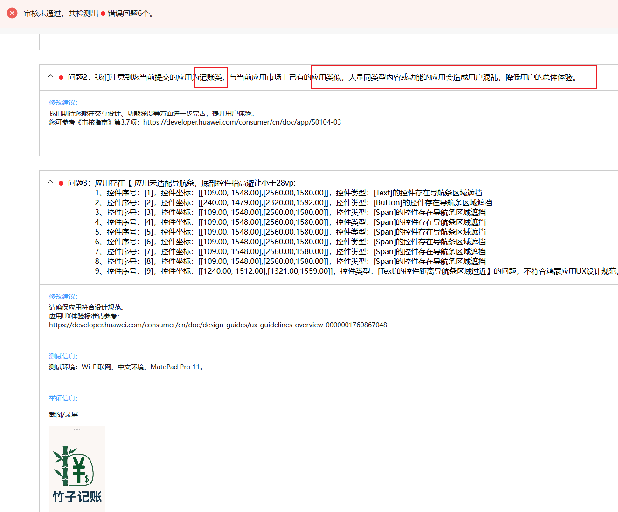The height and width of the screenshot is (512, 618).
Task: Select the 控件序号 [2] Button row
Action: [x=293, y=203]
